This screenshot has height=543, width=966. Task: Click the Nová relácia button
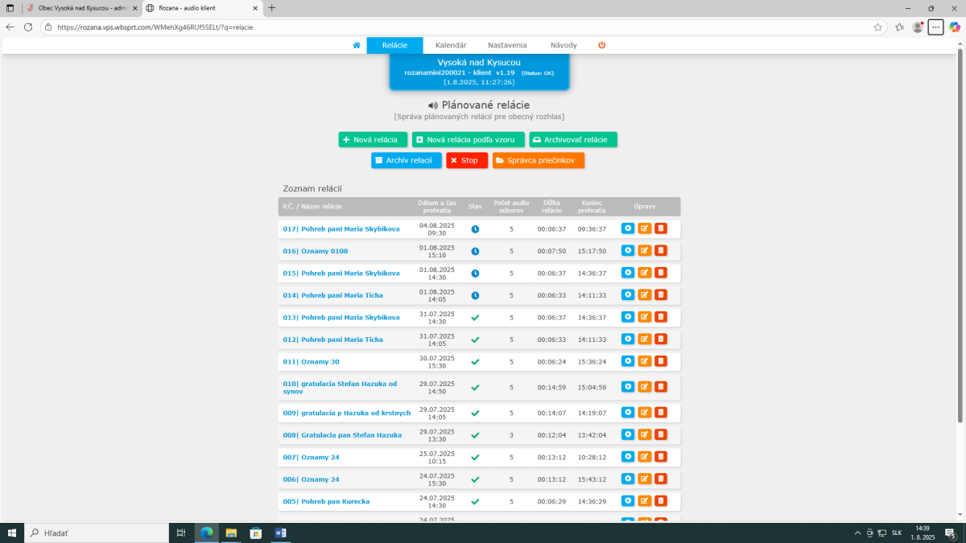click(x=374, y=140)
